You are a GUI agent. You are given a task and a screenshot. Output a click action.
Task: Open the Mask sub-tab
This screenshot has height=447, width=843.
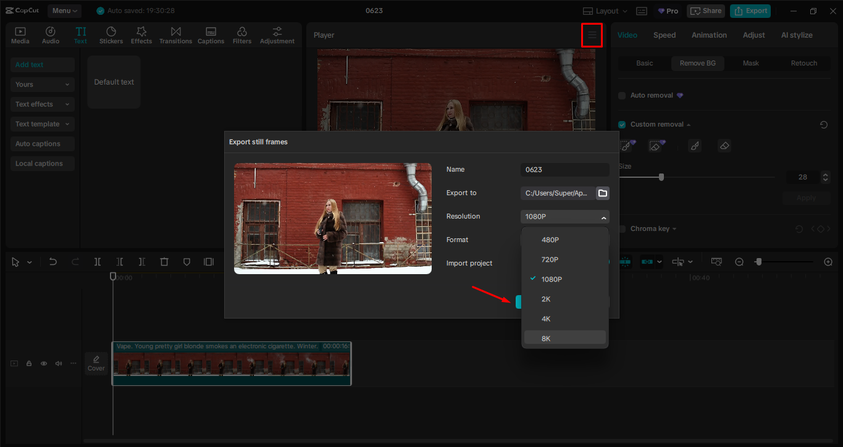click(750, 63)
